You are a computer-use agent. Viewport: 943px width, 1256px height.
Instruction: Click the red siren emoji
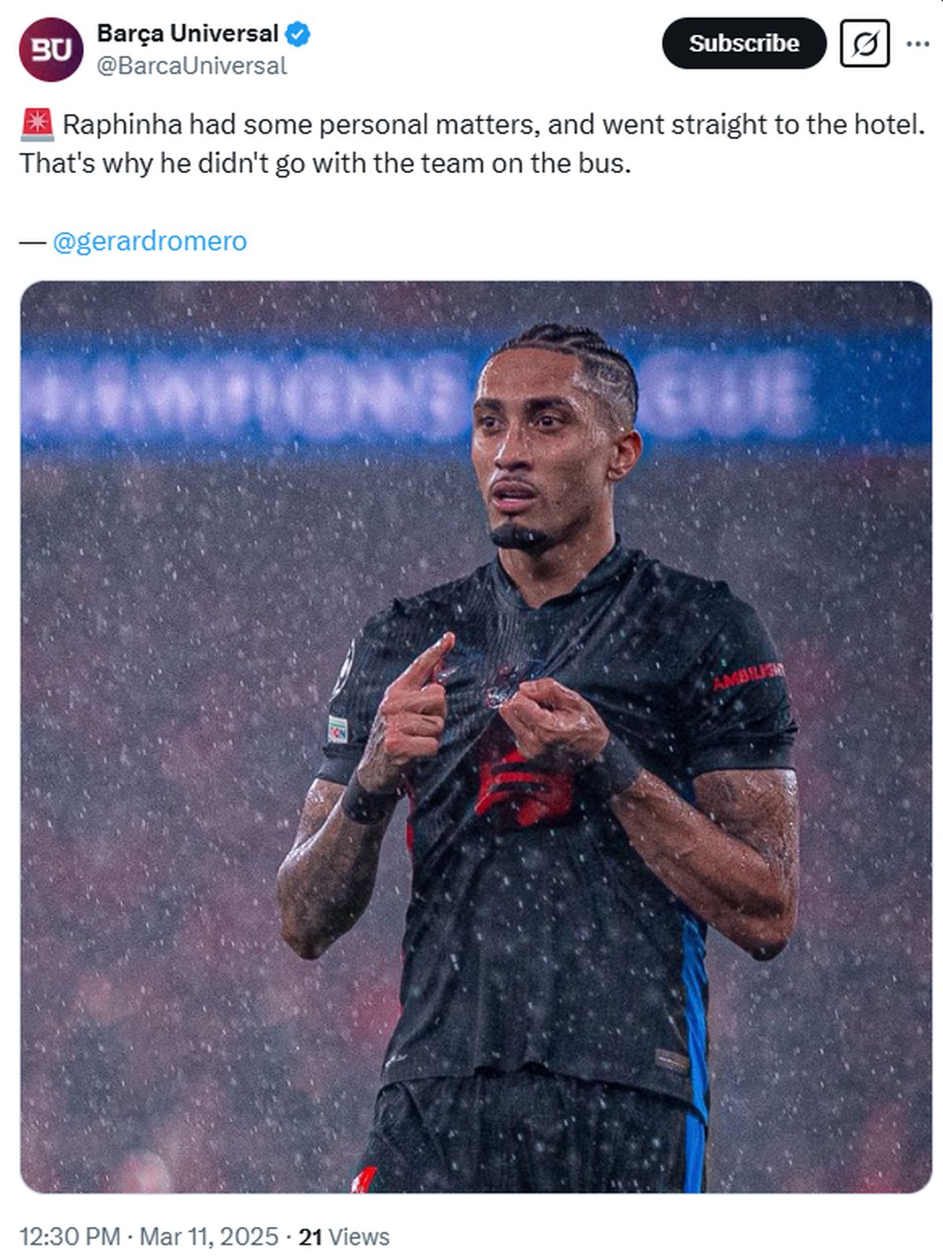(x=37, y=124)
